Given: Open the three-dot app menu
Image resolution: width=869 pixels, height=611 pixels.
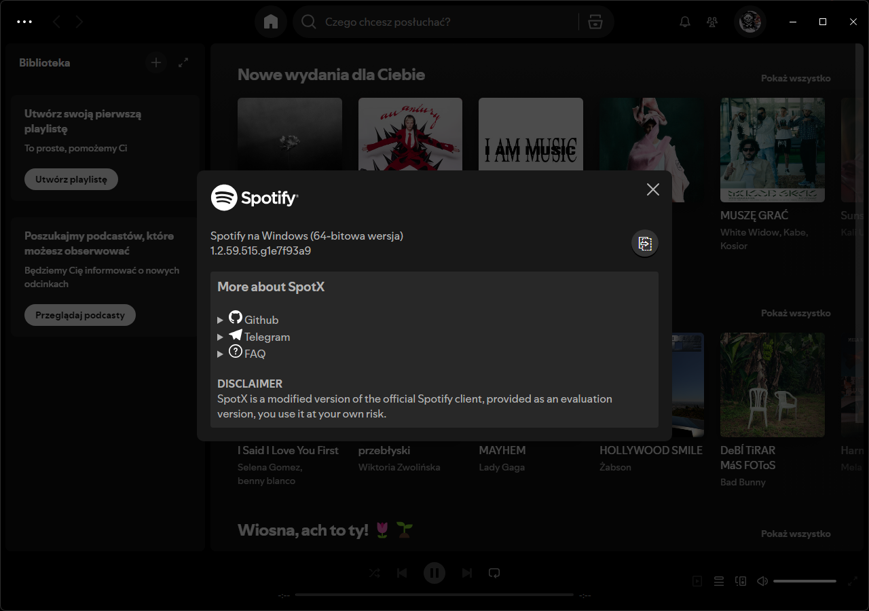Looking at the screenshot, I should 24,22.
